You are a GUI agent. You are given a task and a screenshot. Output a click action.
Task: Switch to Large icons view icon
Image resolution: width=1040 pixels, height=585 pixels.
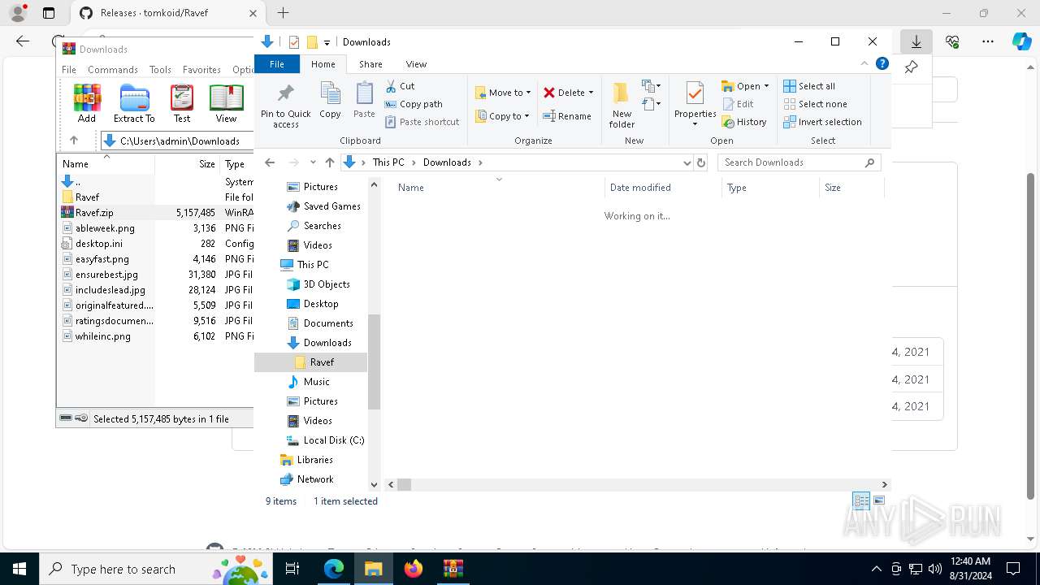pyautogui.click(x=878, y=500)
